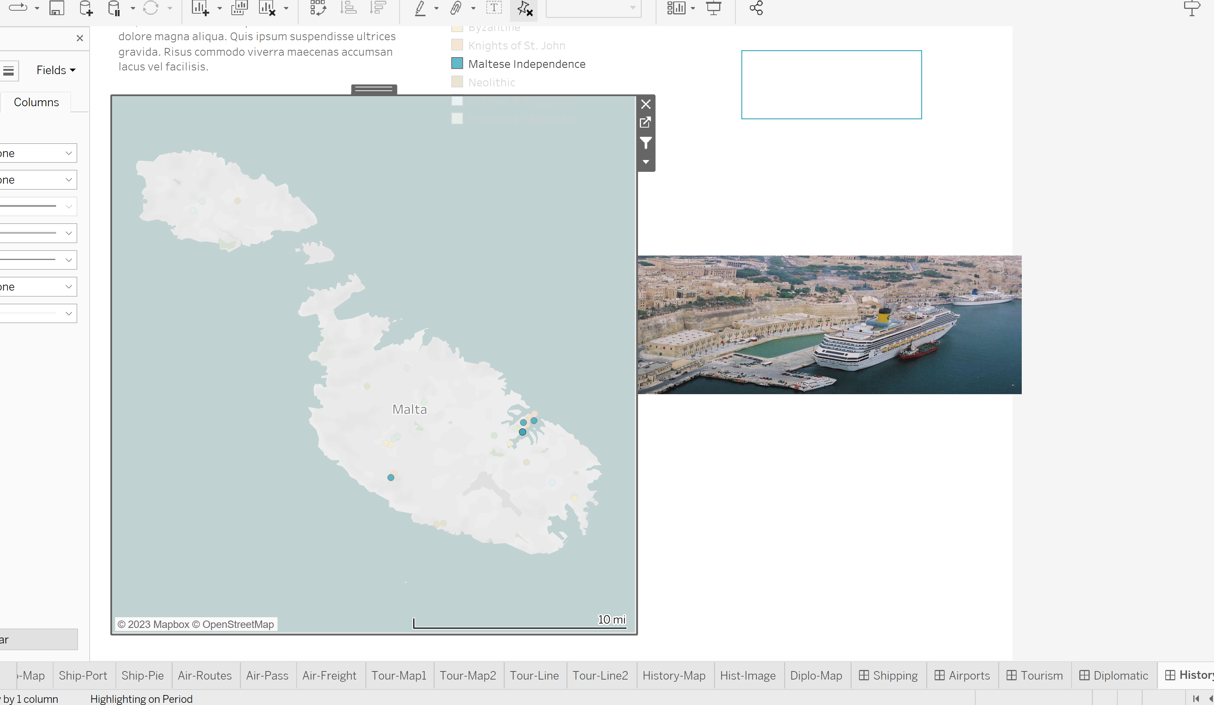The height and width of the screenshot is (705, 1214).
Task: Open the Fields dropdown menu
Action: click(56, 70)
